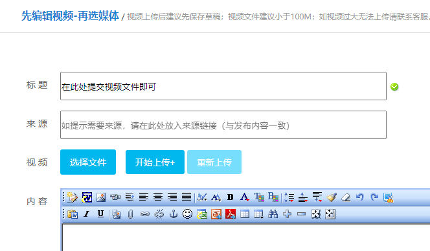Image resolution: width=430 pixels, height=251 pixels.
Task: Clear formatting with the eraser icon
Action: 346,197
